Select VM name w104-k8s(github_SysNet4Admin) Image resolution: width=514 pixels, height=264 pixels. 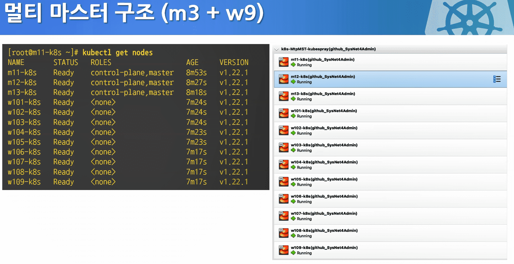point(324,162)
